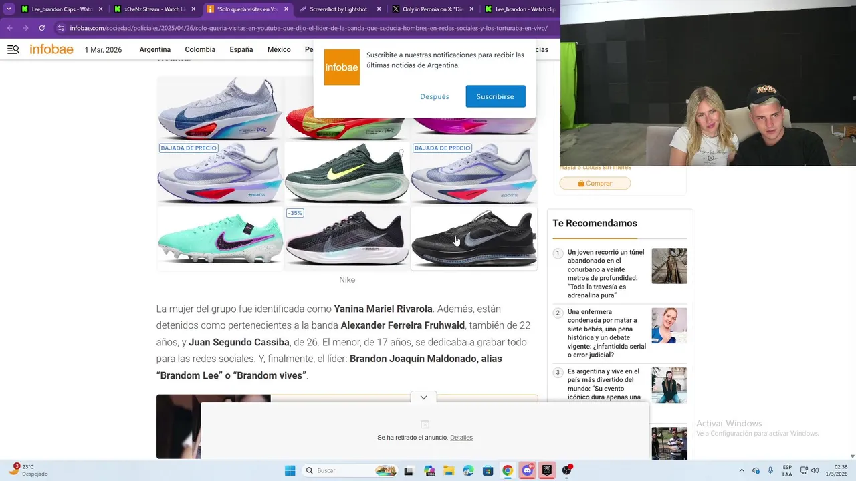Screen dimensions: 856x481
Task: Close the xOwNz Stream tab
Action: tap(193, 9)
